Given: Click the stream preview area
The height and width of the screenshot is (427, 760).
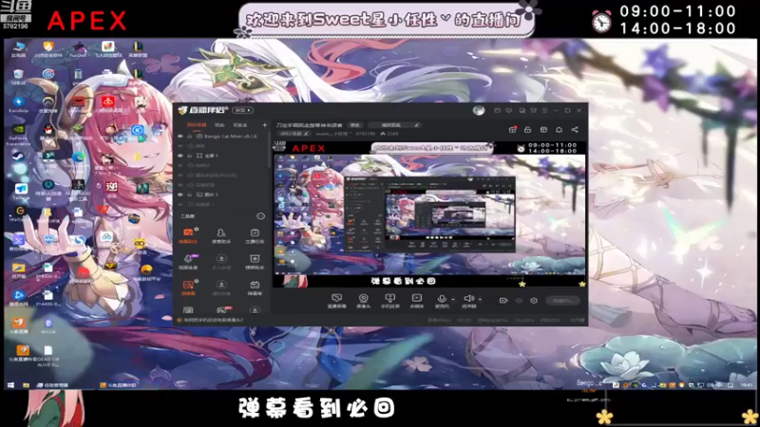Looking at the screenshot, I should 429,214.
